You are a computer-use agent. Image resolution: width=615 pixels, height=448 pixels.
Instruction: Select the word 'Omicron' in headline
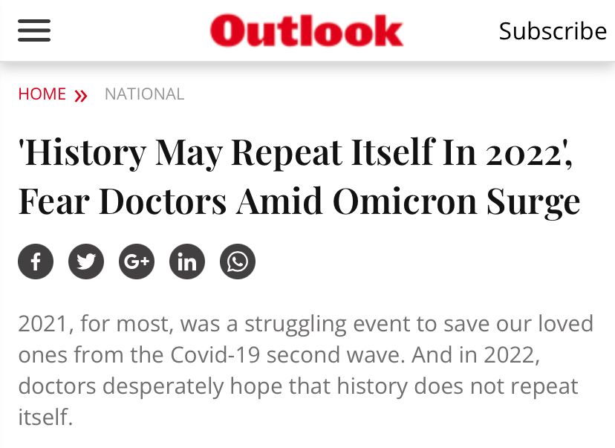pos(405,201)
